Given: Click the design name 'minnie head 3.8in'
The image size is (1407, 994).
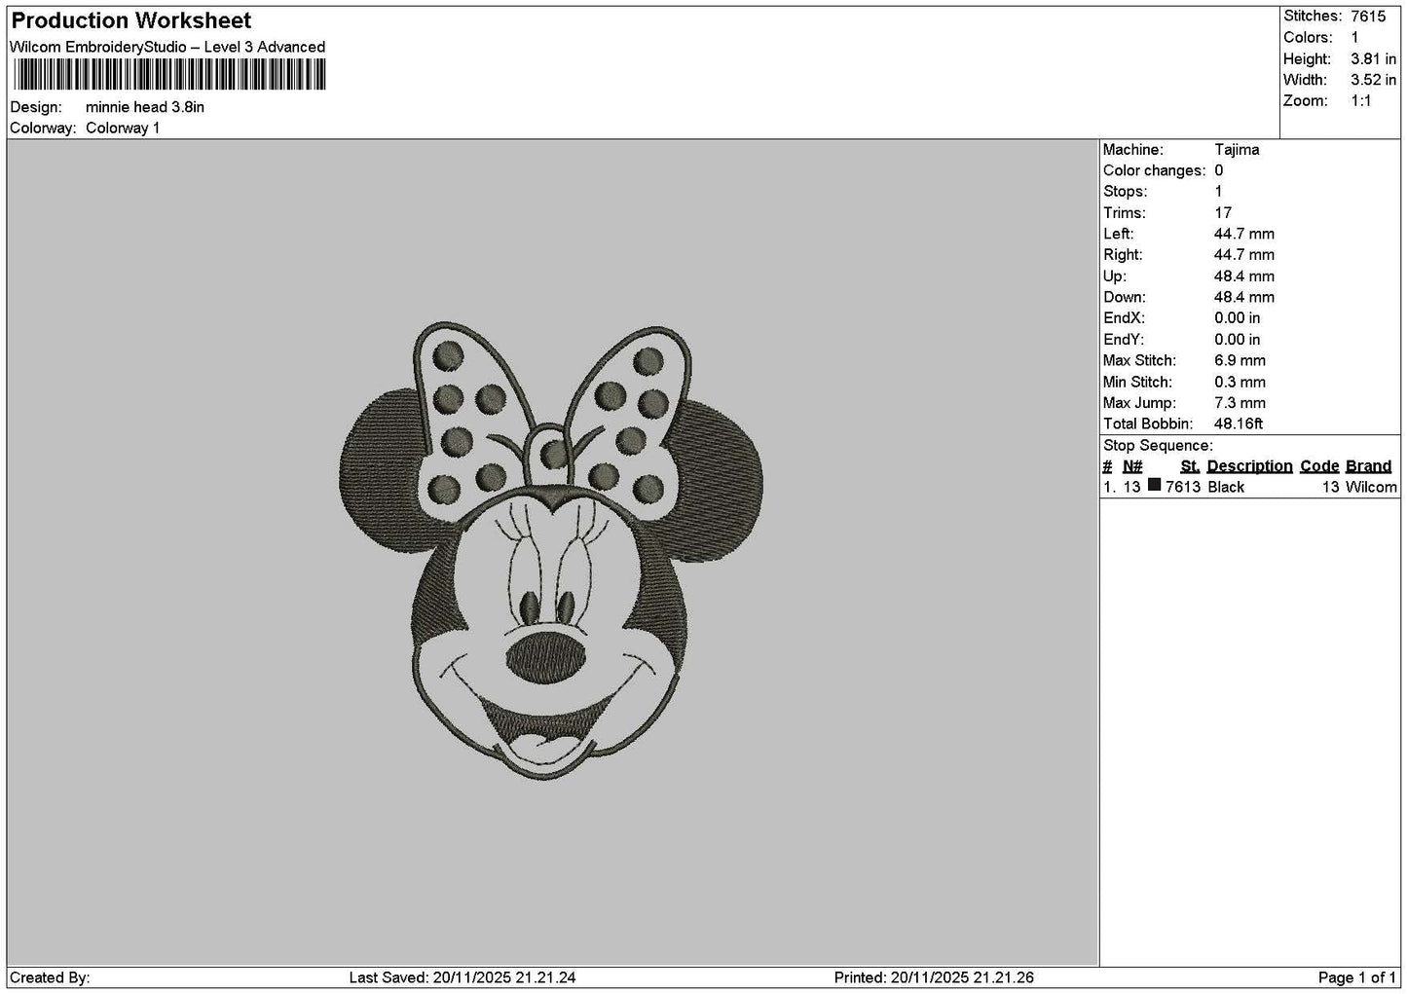Looking at the screenshot, I should tap(145, 107).
